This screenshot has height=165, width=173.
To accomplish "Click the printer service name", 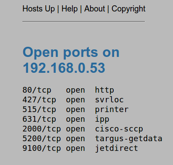I will 112,109.
